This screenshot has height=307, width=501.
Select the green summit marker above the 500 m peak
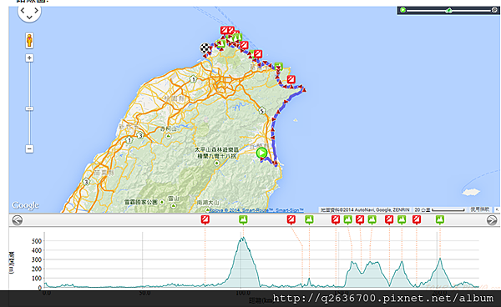click(x=243, y=219)
